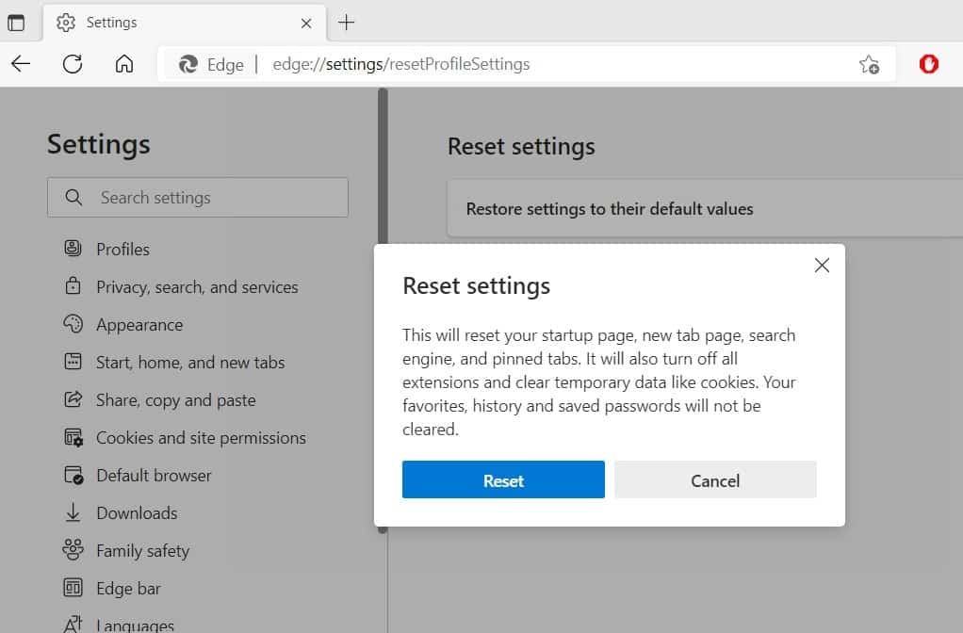Viewport: 963px width, 633px height.
Task: Open the tab actions menu icon
Action: tap(16, 23)
